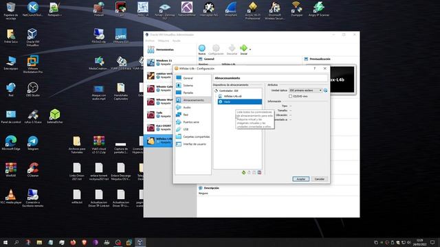
Task: Click the choose optical disk icon
Action: coord(325,91)
